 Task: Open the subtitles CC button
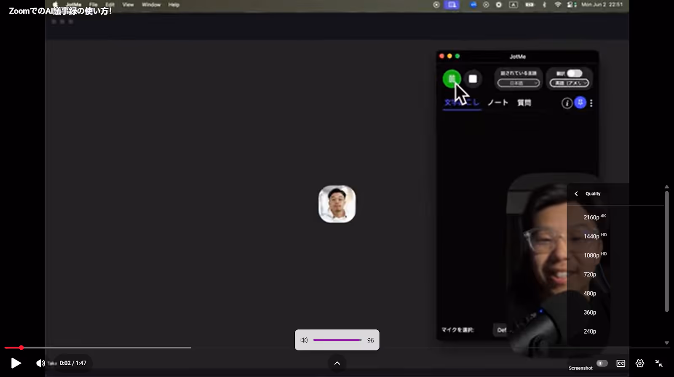621,363
